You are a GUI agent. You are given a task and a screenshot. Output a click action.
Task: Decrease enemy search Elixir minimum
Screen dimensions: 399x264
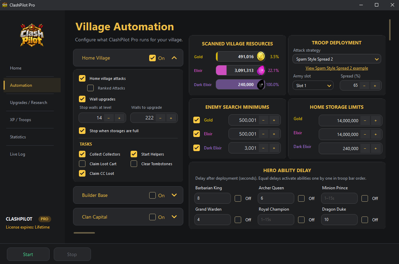click(263, 134)
